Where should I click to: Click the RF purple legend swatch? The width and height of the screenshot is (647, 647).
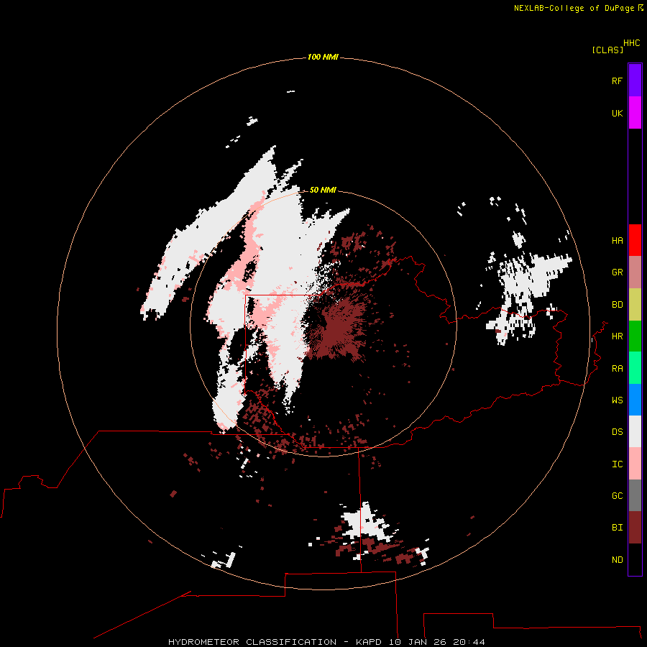[x=635, y=80]
